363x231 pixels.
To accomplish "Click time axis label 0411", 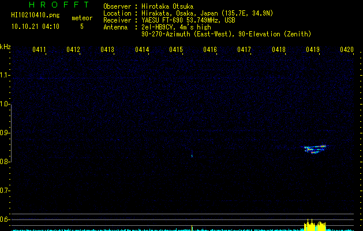I will (39, 50).
